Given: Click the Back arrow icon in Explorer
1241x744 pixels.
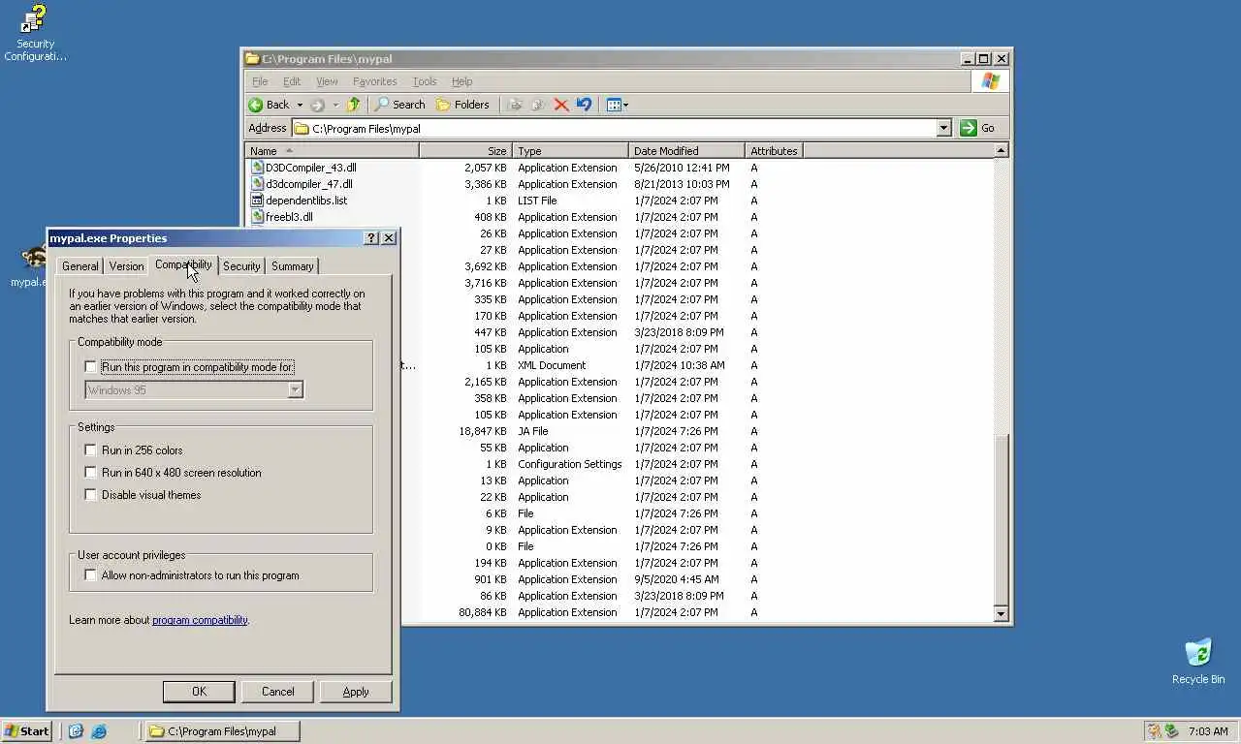Looking at the screenshot, I should tap(256, 105).
